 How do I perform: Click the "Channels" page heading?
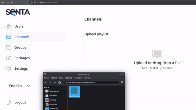(x=93, y=19)
